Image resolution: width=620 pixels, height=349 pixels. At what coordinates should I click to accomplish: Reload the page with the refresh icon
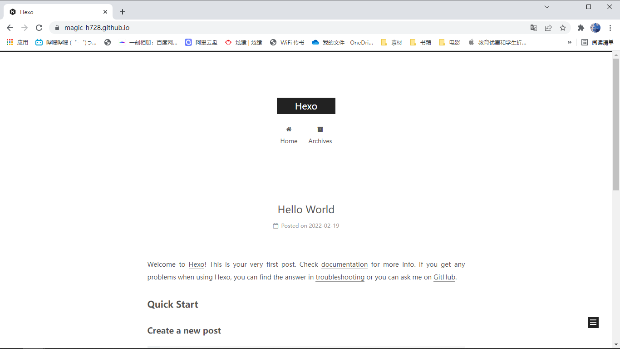tap(39, 28)
